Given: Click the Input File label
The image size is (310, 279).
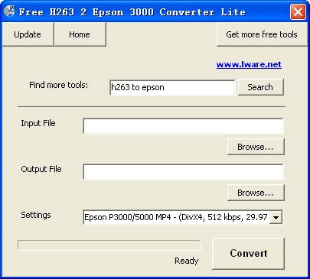Looking at the screenshot, I should click(x=38, y=123).
